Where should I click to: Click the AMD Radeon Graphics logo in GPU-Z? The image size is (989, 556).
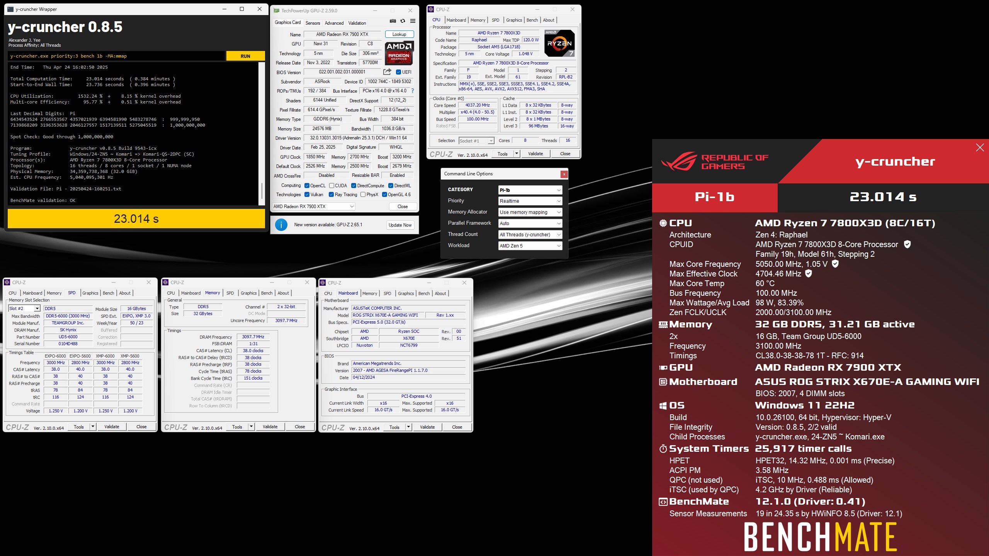[399, 53]
